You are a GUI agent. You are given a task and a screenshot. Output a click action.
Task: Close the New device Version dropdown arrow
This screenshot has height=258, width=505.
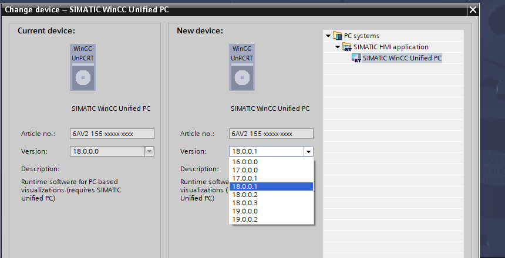308,151
